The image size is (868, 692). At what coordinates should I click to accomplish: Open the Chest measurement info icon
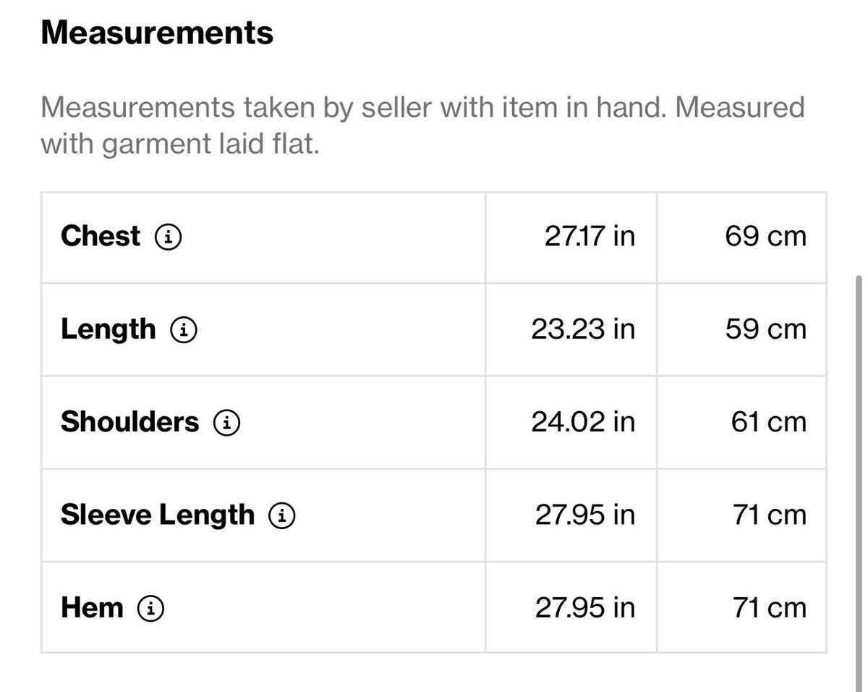click(168, 237)
